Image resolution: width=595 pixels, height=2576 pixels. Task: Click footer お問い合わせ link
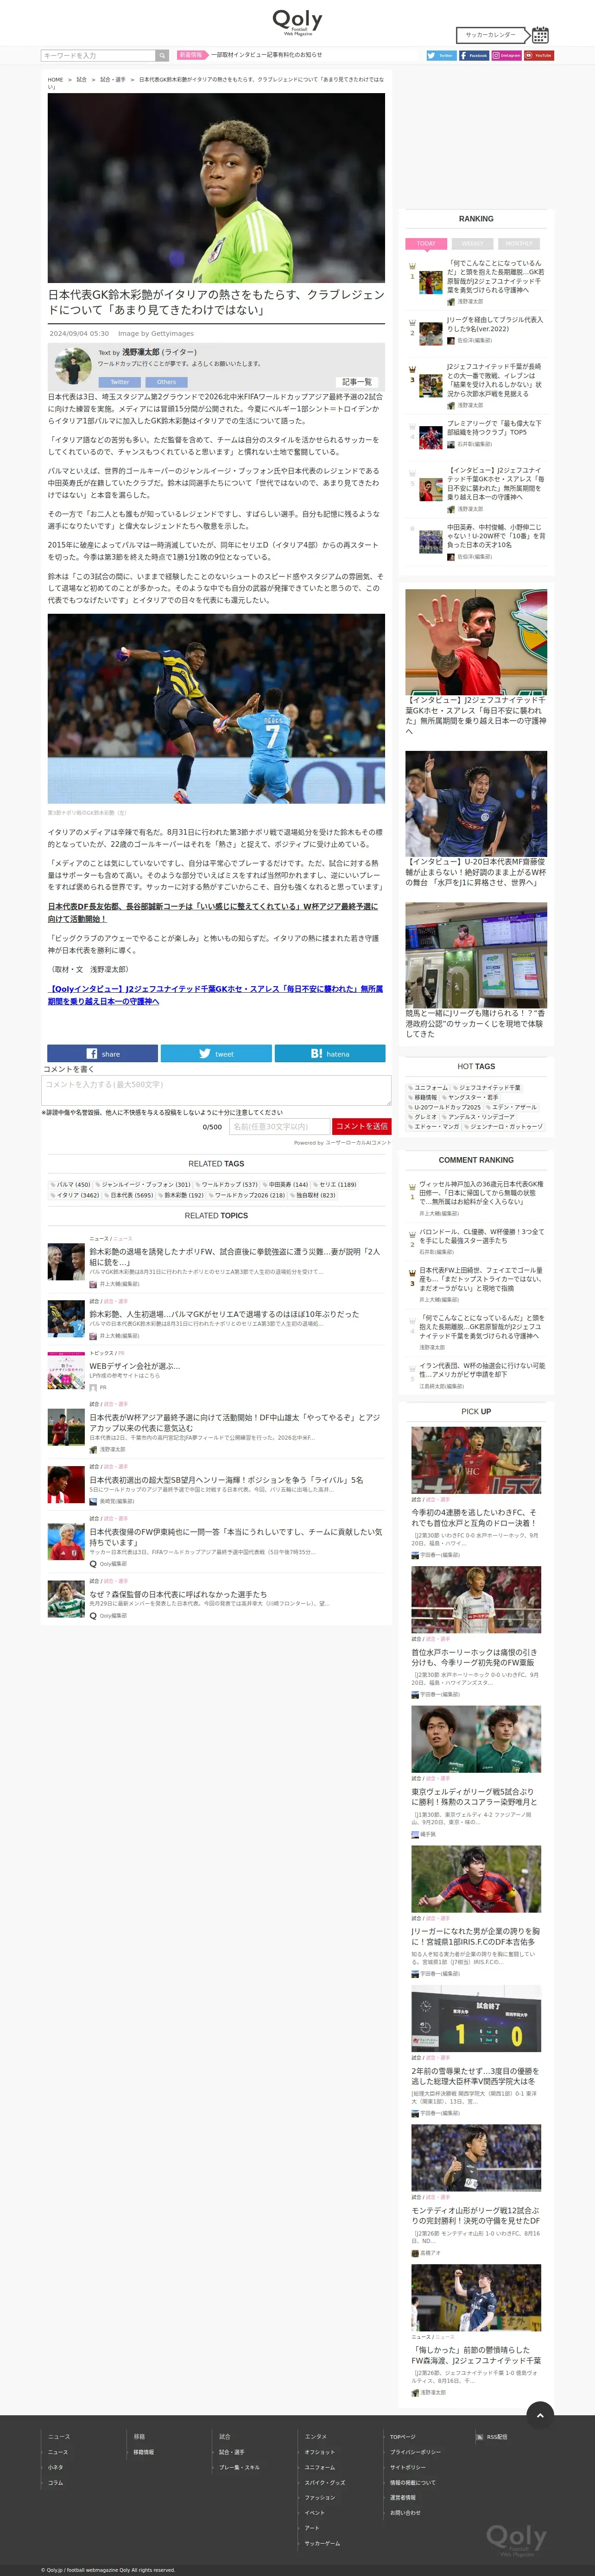tap(405, 2513)
